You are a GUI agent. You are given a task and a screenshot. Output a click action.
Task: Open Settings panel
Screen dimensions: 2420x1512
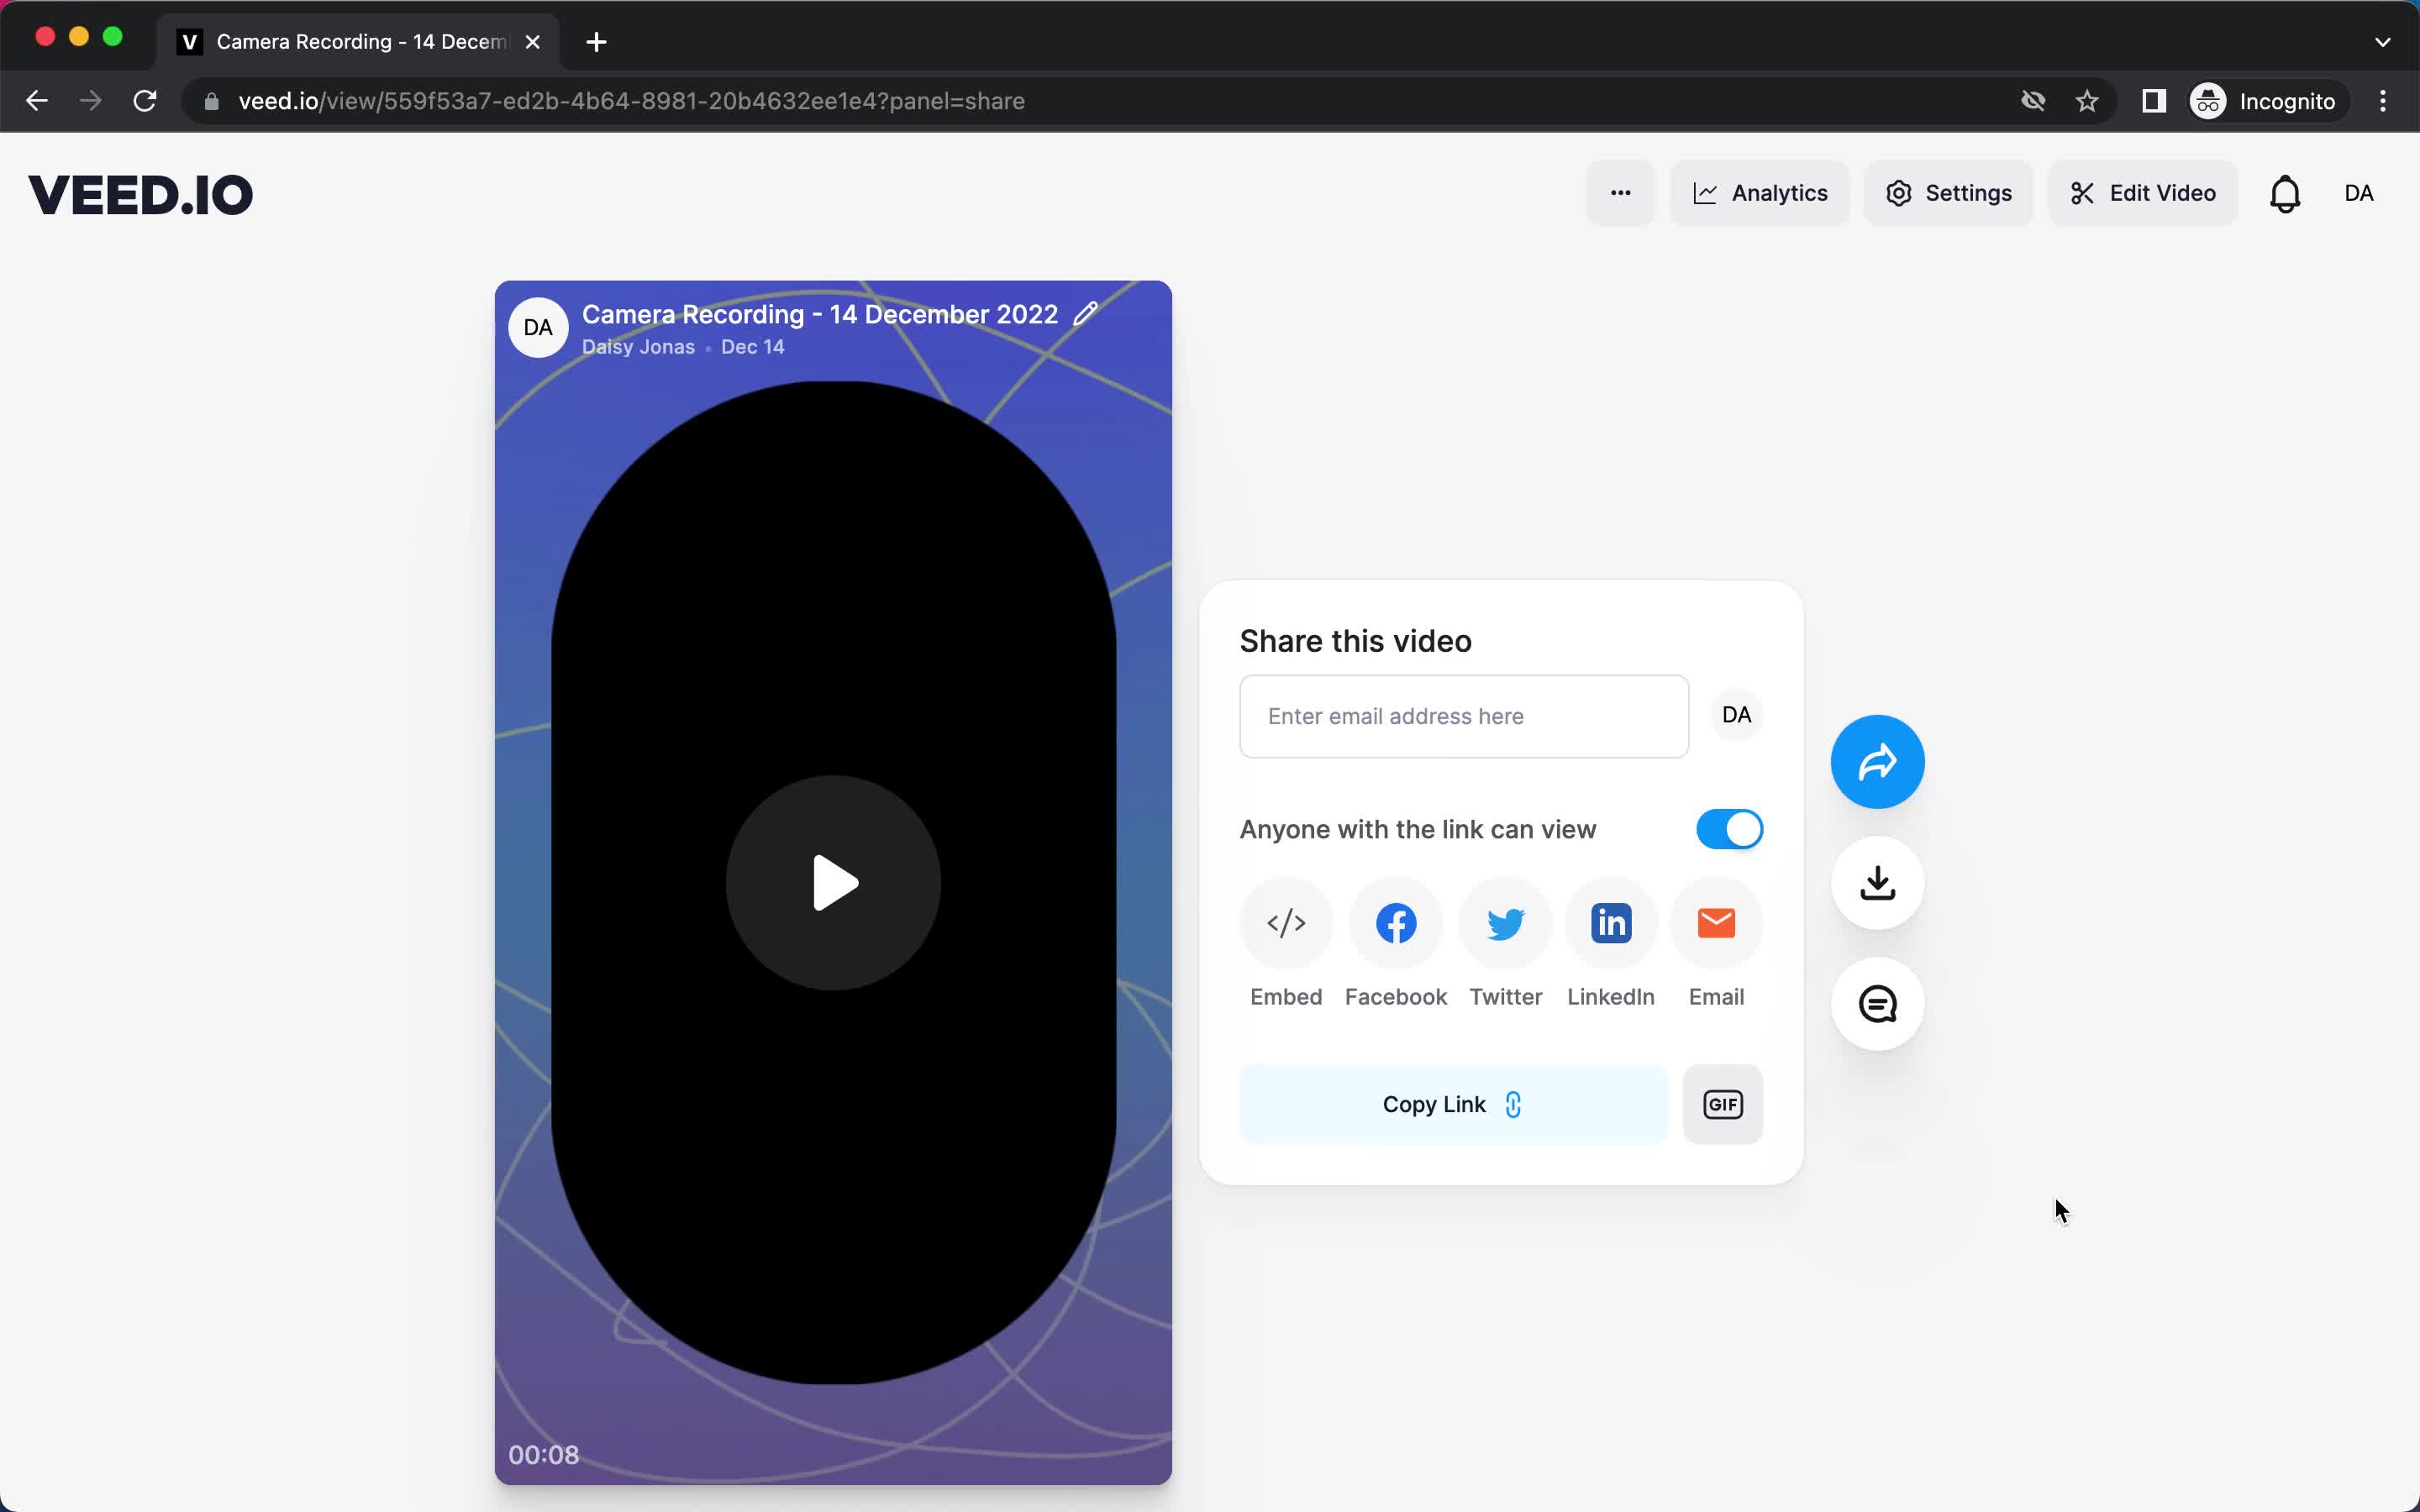click(x=1948, y=193)
